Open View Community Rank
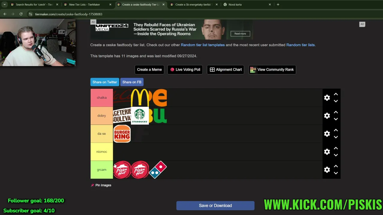This screenshot has height=215, width=383. 272,70
